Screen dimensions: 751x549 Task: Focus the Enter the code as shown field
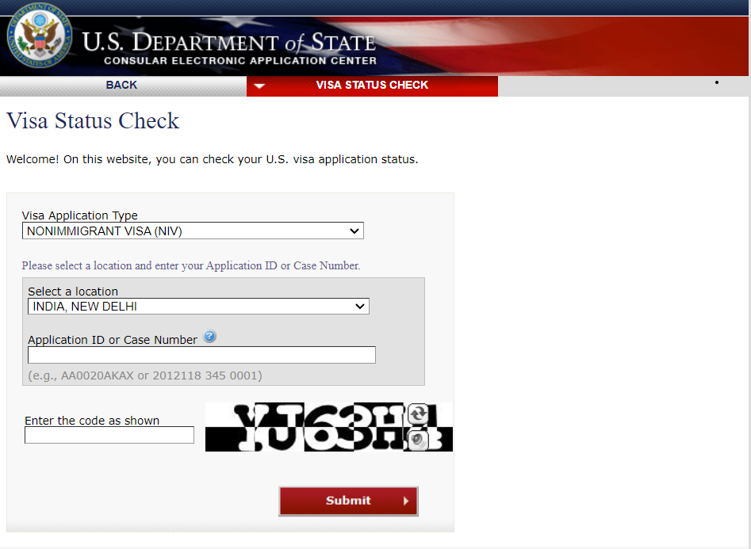tap(109, 435)
